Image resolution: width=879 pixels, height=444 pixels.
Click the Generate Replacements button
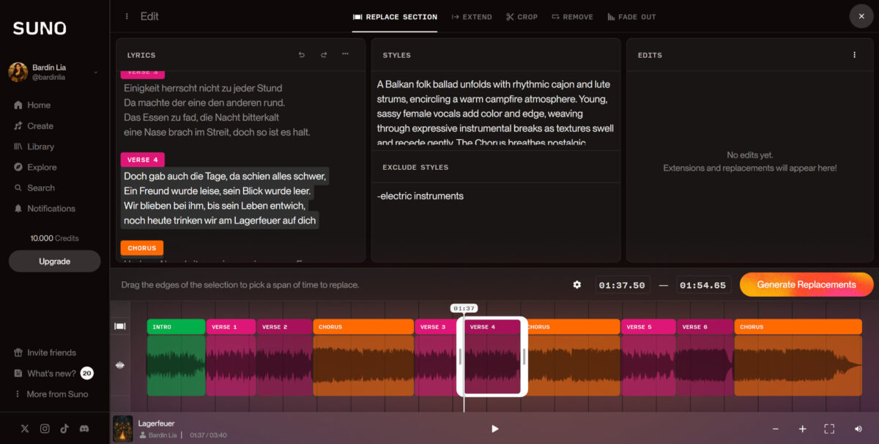coord(806,284)
